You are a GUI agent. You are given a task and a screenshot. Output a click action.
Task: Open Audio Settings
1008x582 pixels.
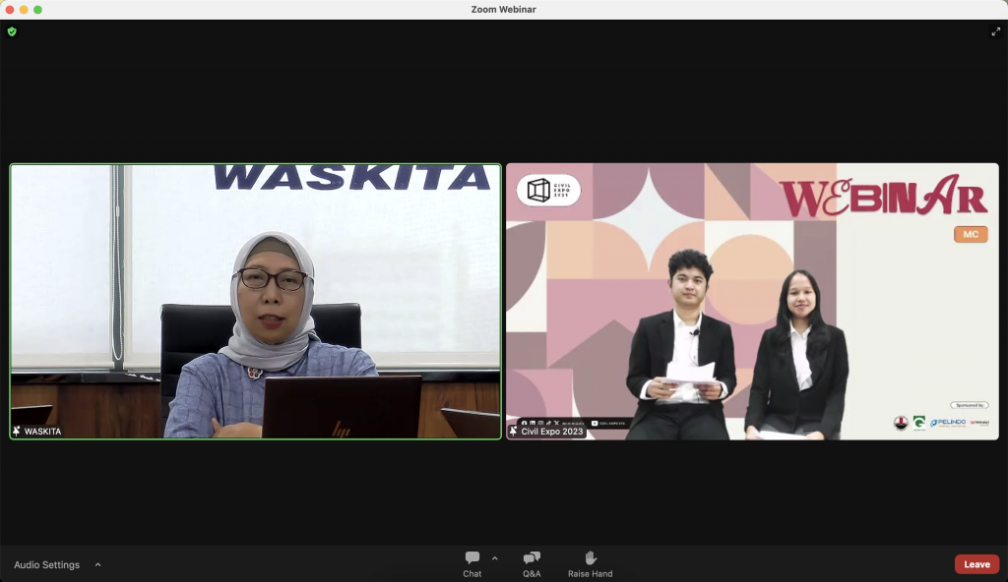[47, 564]
